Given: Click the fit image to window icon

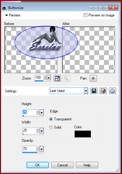Looking at the screenshot, I should [57, 78].
